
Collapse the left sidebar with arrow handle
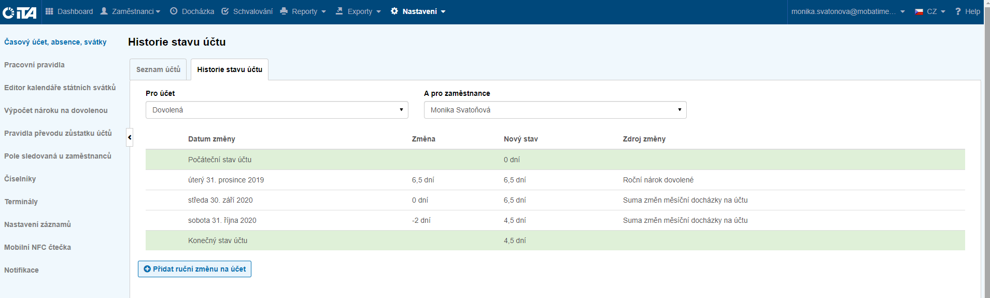coord(130,137)
